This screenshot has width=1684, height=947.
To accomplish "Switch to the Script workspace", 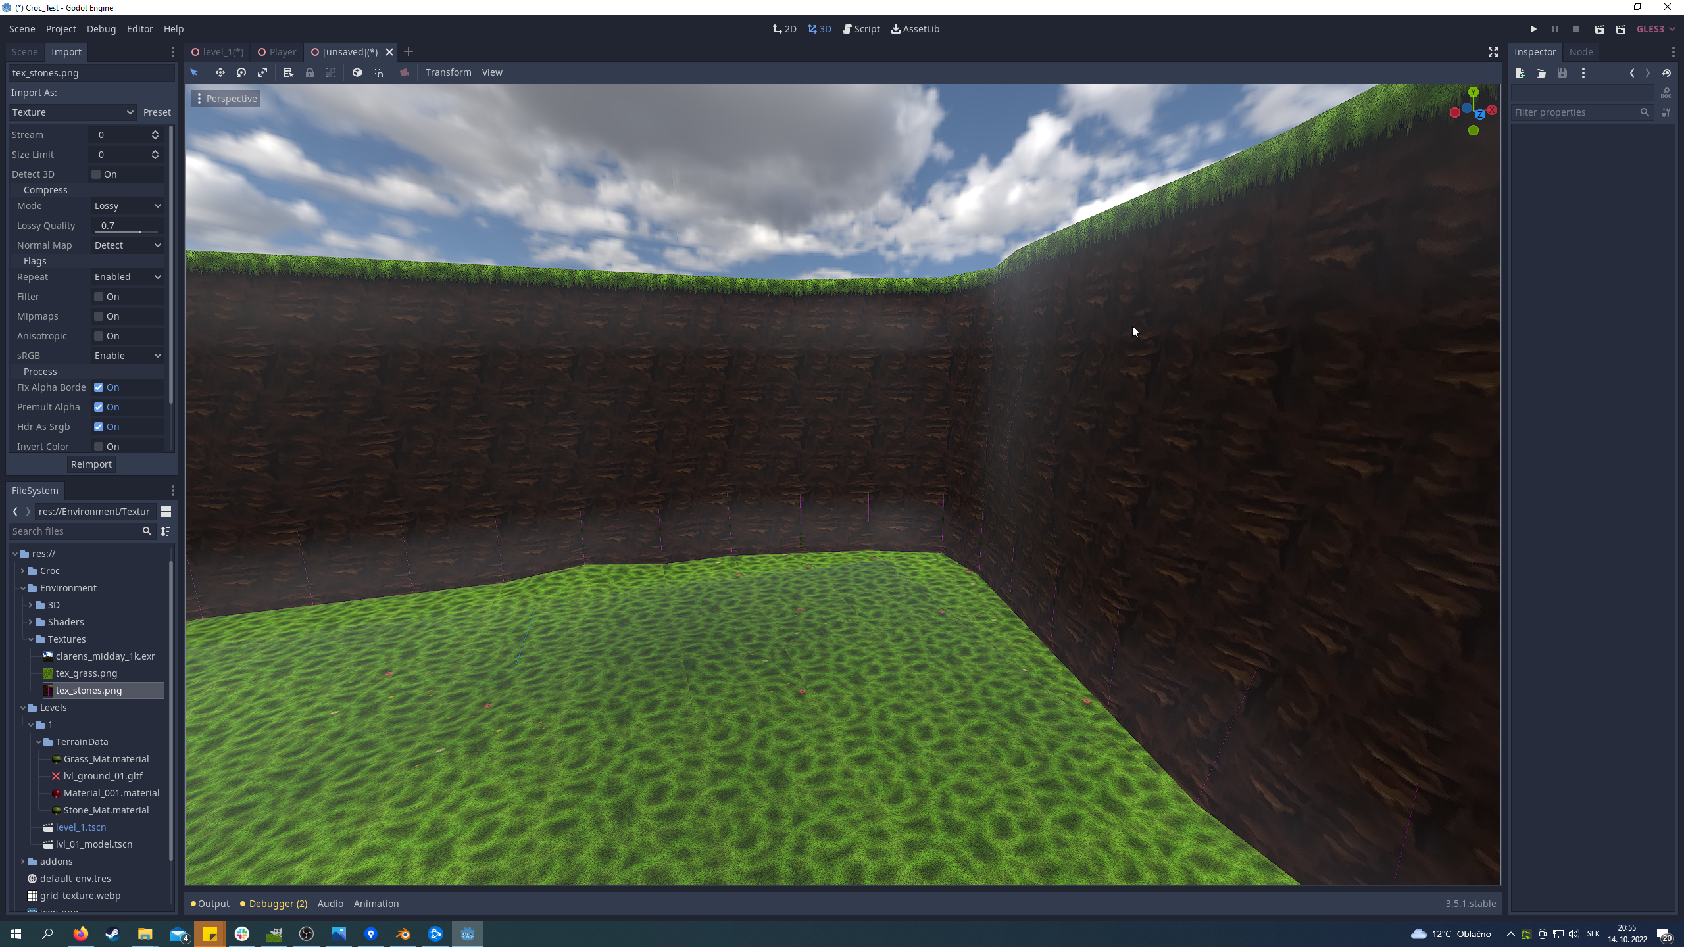I will click(861, 29).
